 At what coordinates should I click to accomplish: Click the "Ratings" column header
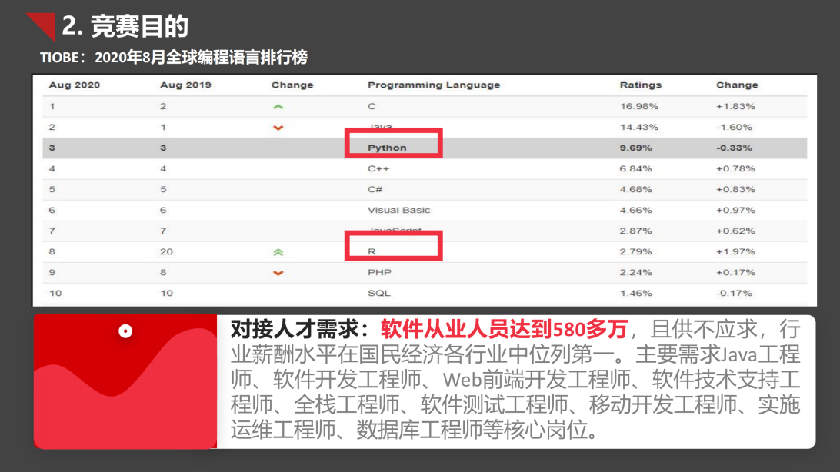point(641,85)
